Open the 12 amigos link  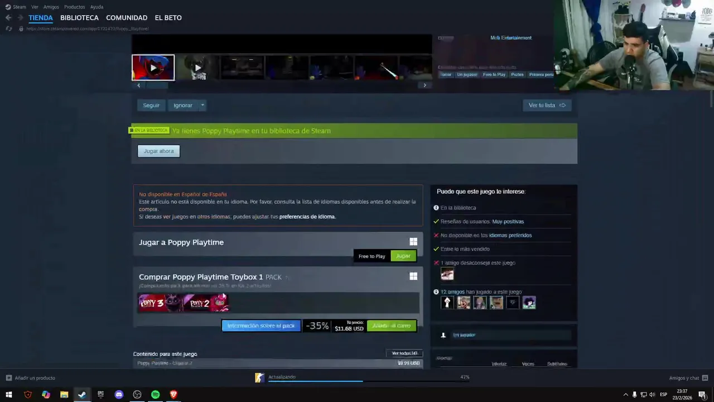tap(451, 292)
